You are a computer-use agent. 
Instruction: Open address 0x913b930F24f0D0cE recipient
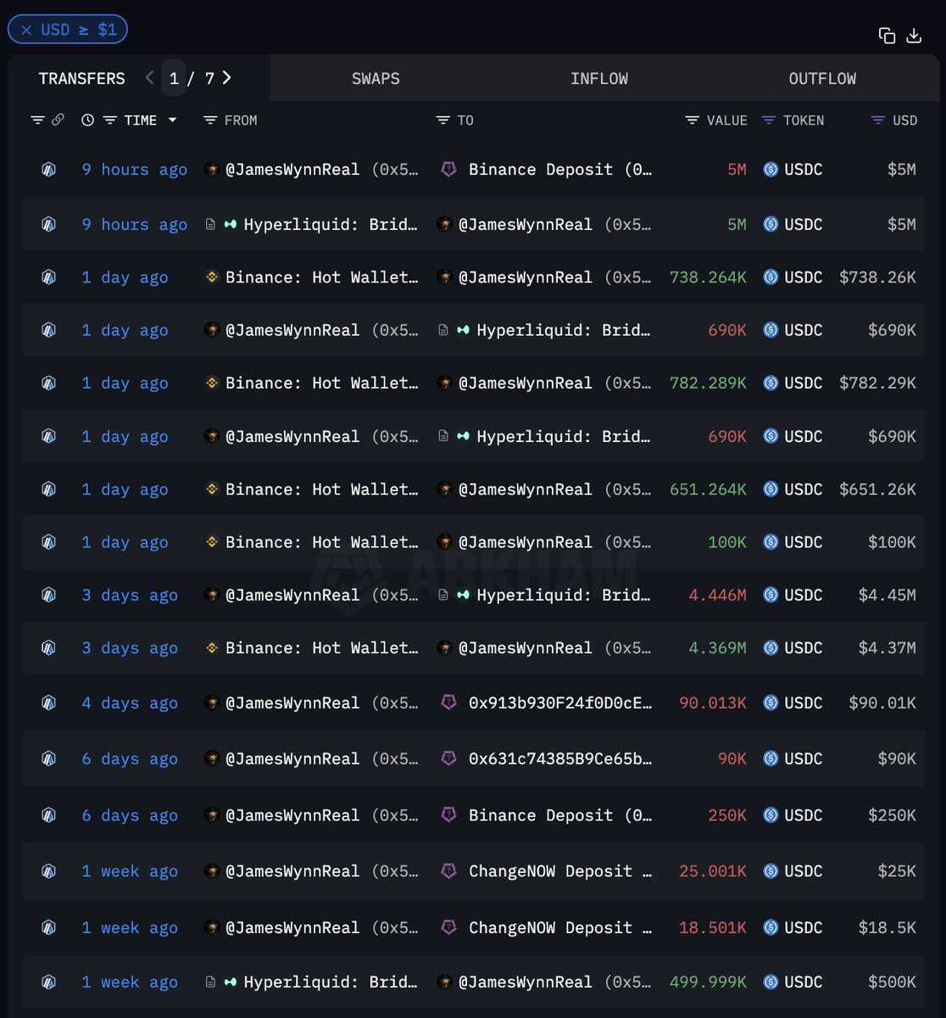tap(560, 703)
